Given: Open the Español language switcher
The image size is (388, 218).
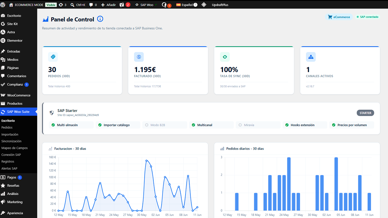Looking at the screenshot, I should (185, 5).
